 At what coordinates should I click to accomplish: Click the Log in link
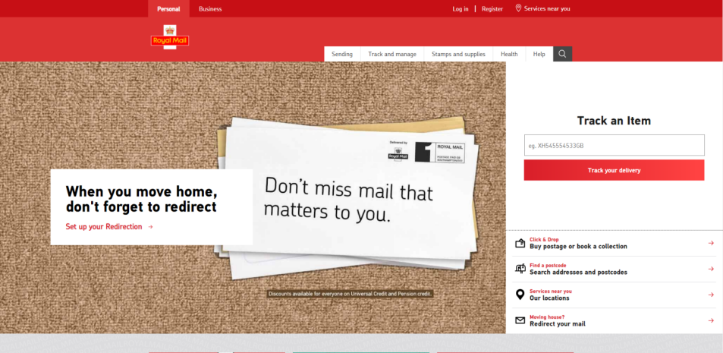point(461,9)
